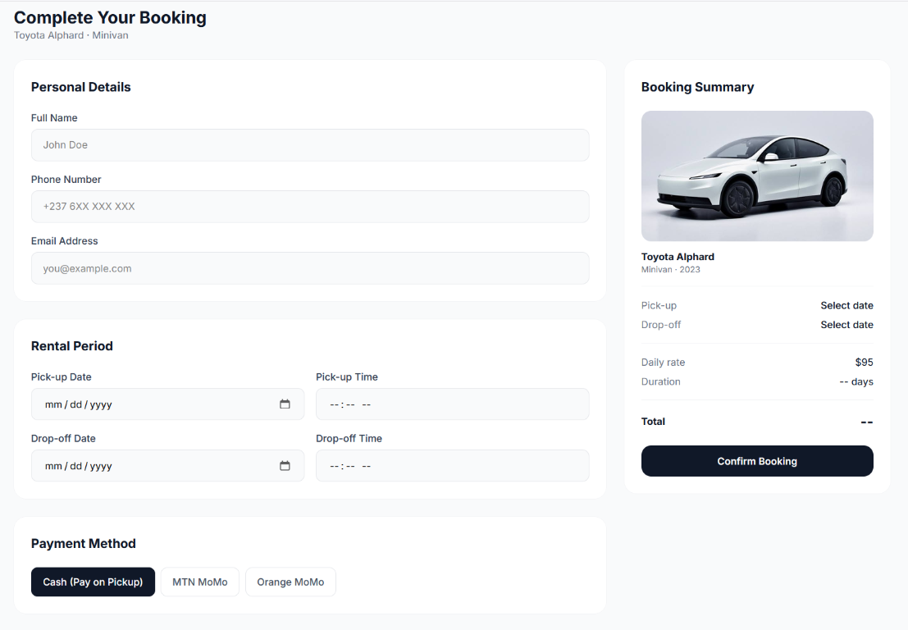This screenshot has height=630, width=908.
Task: Click the 'Toyota Alphard · Minivan' subtitle
Action: [71, 35]
